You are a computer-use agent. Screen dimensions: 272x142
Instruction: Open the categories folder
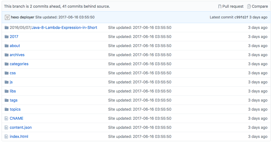coord(19,64)
